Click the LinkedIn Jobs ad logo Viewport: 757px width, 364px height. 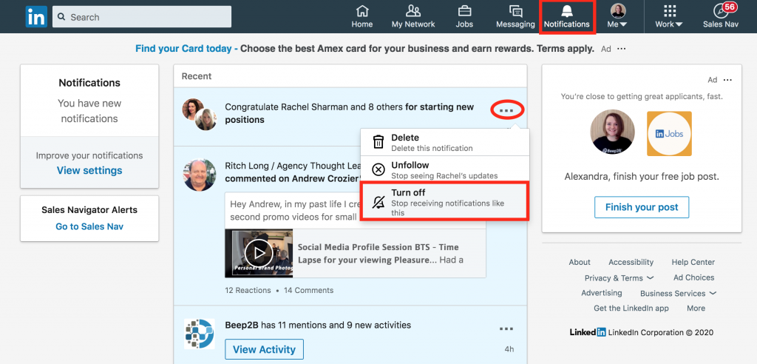click(x=669, y=134)
